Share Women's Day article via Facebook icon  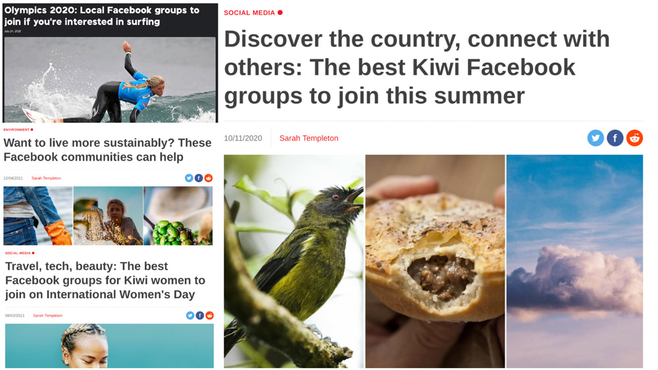(200, 315)
